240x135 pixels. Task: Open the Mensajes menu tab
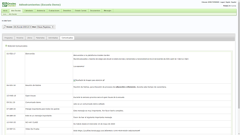tap(108, 10)
